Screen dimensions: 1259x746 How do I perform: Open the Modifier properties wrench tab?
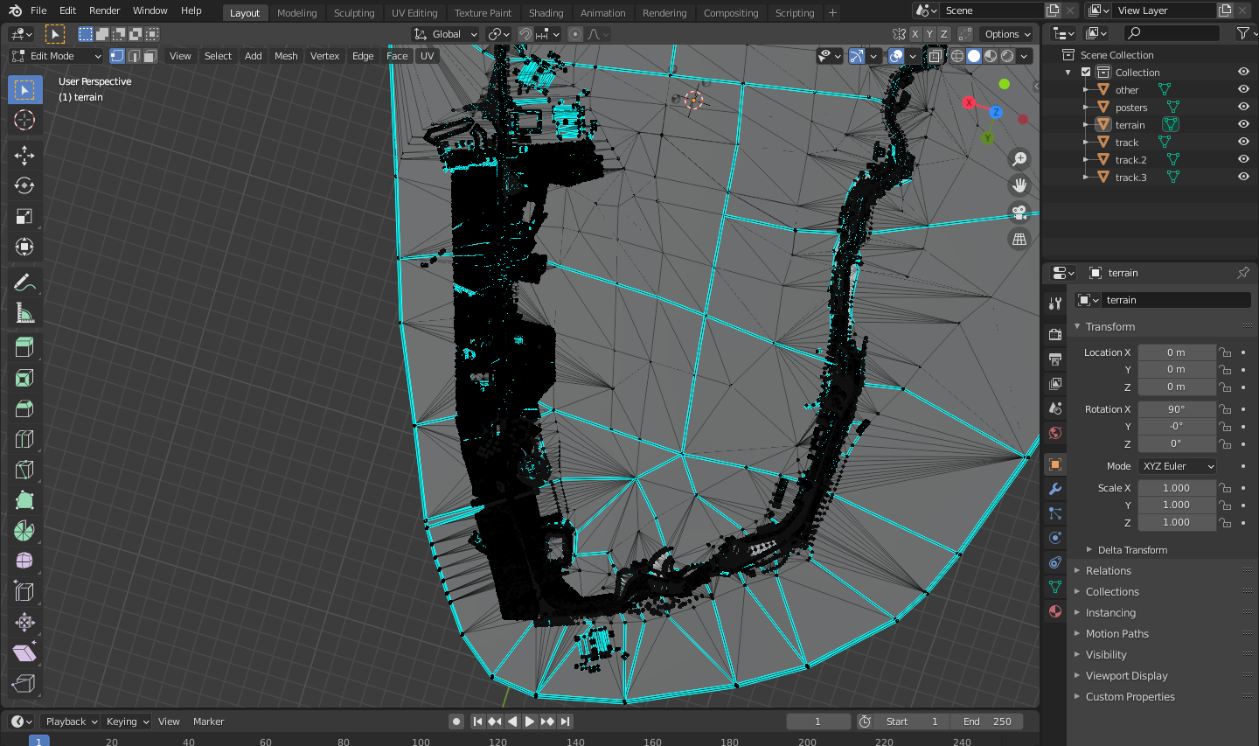(1055, 489)
